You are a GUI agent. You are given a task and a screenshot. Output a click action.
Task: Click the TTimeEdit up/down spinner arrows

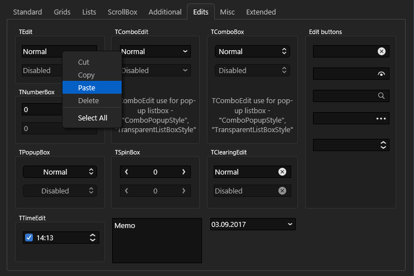[x=93, y=238]
